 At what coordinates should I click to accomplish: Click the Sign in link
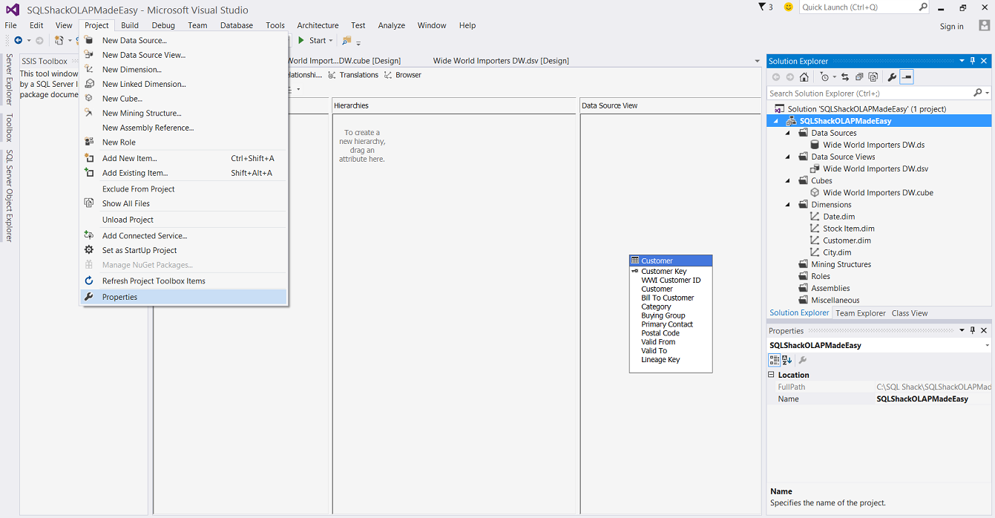pyautogui.click(x=951, y=27)
